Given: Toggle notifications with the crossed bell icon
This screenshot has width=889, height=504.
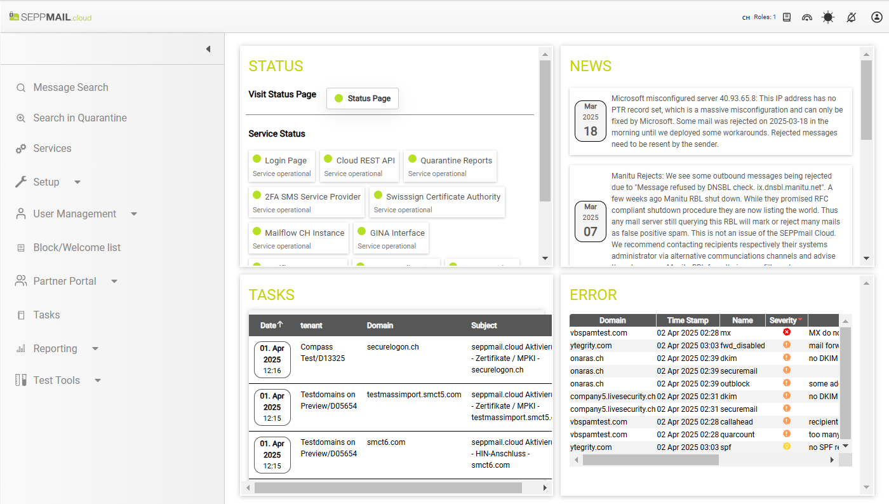Looking at the screenshot, I should (x=852, y=18).
